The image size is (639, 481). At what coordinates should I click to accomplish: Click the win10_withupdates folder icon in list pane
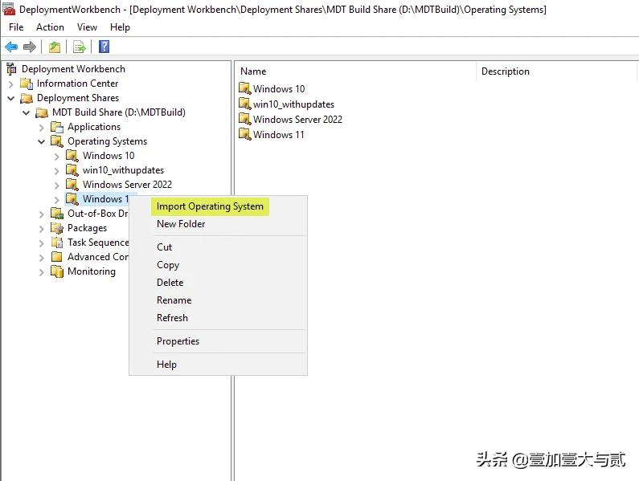[245, 104]
